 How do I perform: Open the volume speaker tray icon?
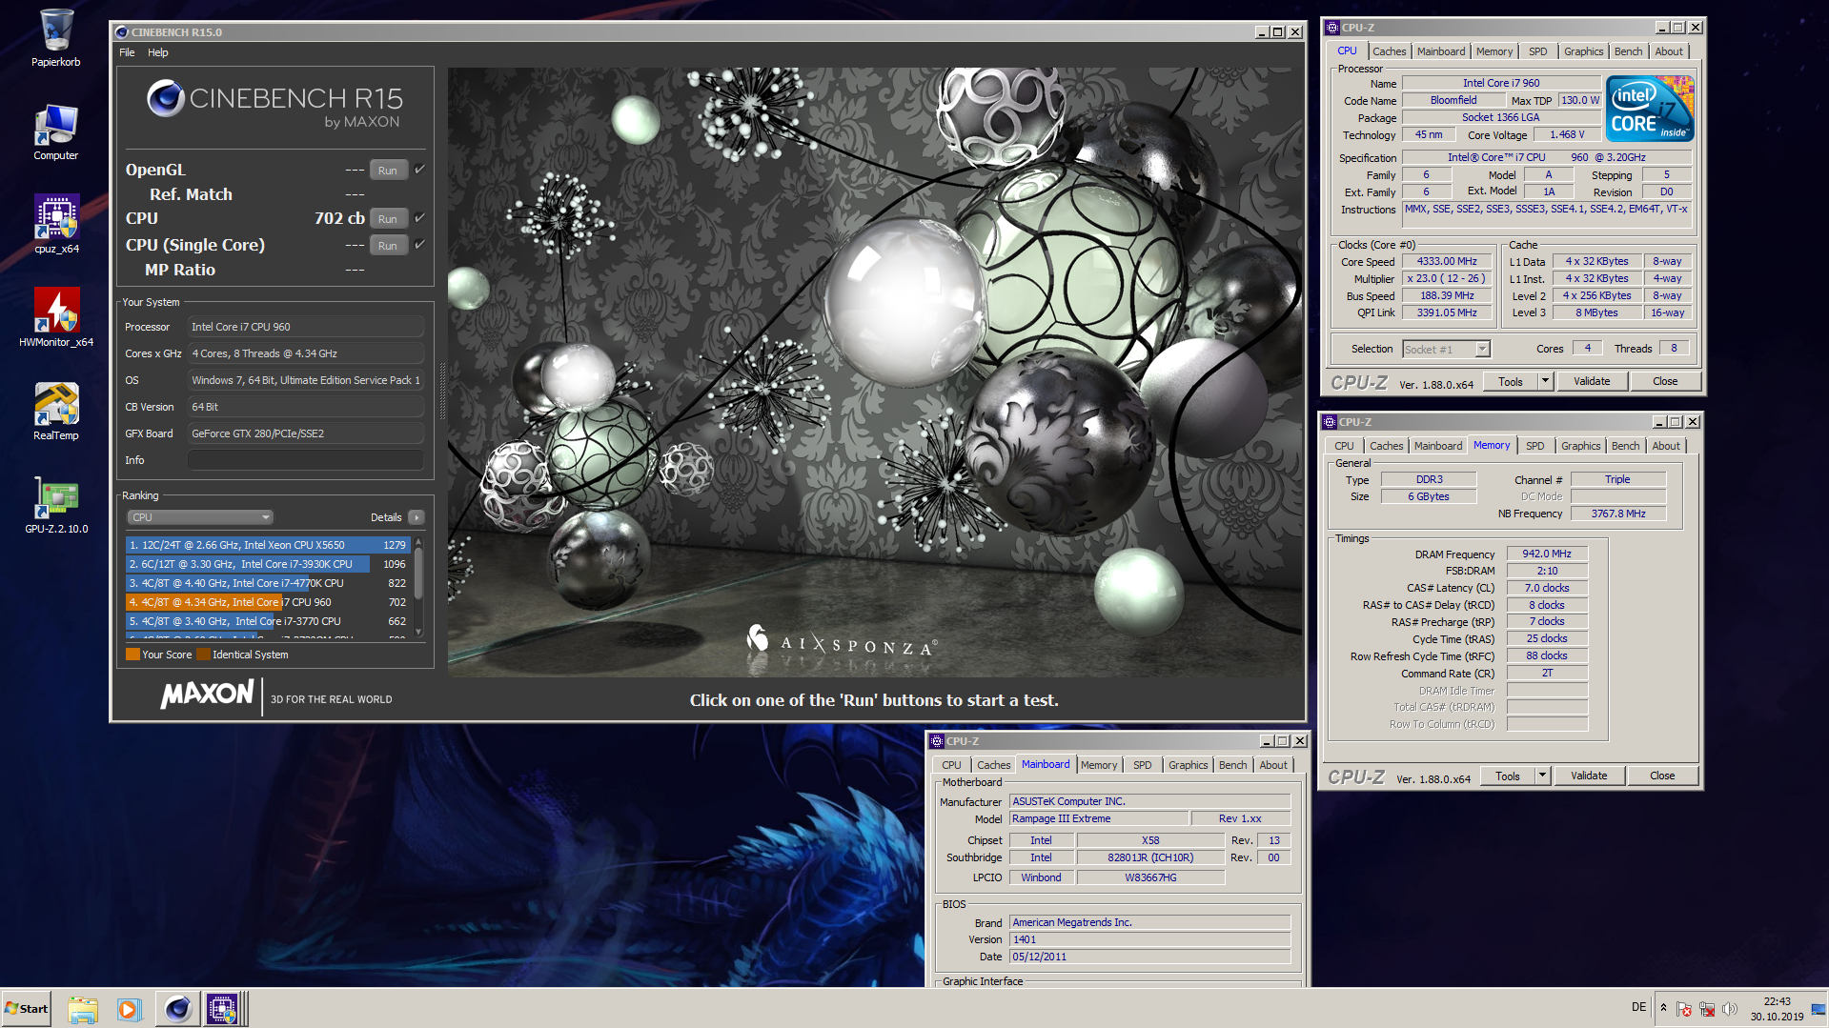tap(1730, 1009)
